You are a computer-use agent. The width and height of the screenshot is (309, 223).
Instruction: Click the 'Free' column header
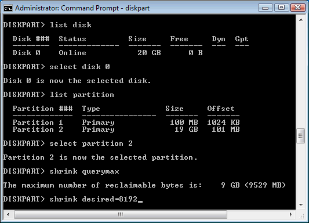[179, 39]
